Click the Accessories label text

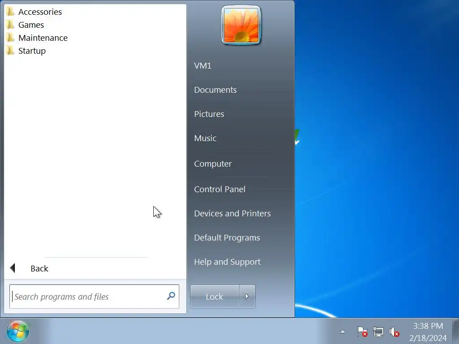(40, 12)
